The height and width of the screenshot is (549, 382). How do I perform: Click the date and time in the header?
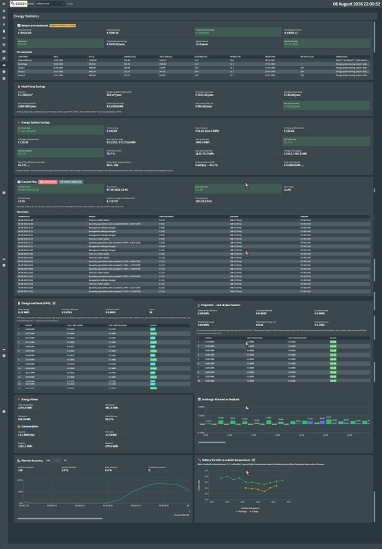pos(356,4)
